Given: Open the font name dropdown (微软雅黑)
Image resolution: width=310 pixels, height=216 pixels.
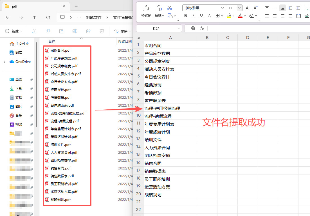Looking at the screenshot, I should [222, 8].
